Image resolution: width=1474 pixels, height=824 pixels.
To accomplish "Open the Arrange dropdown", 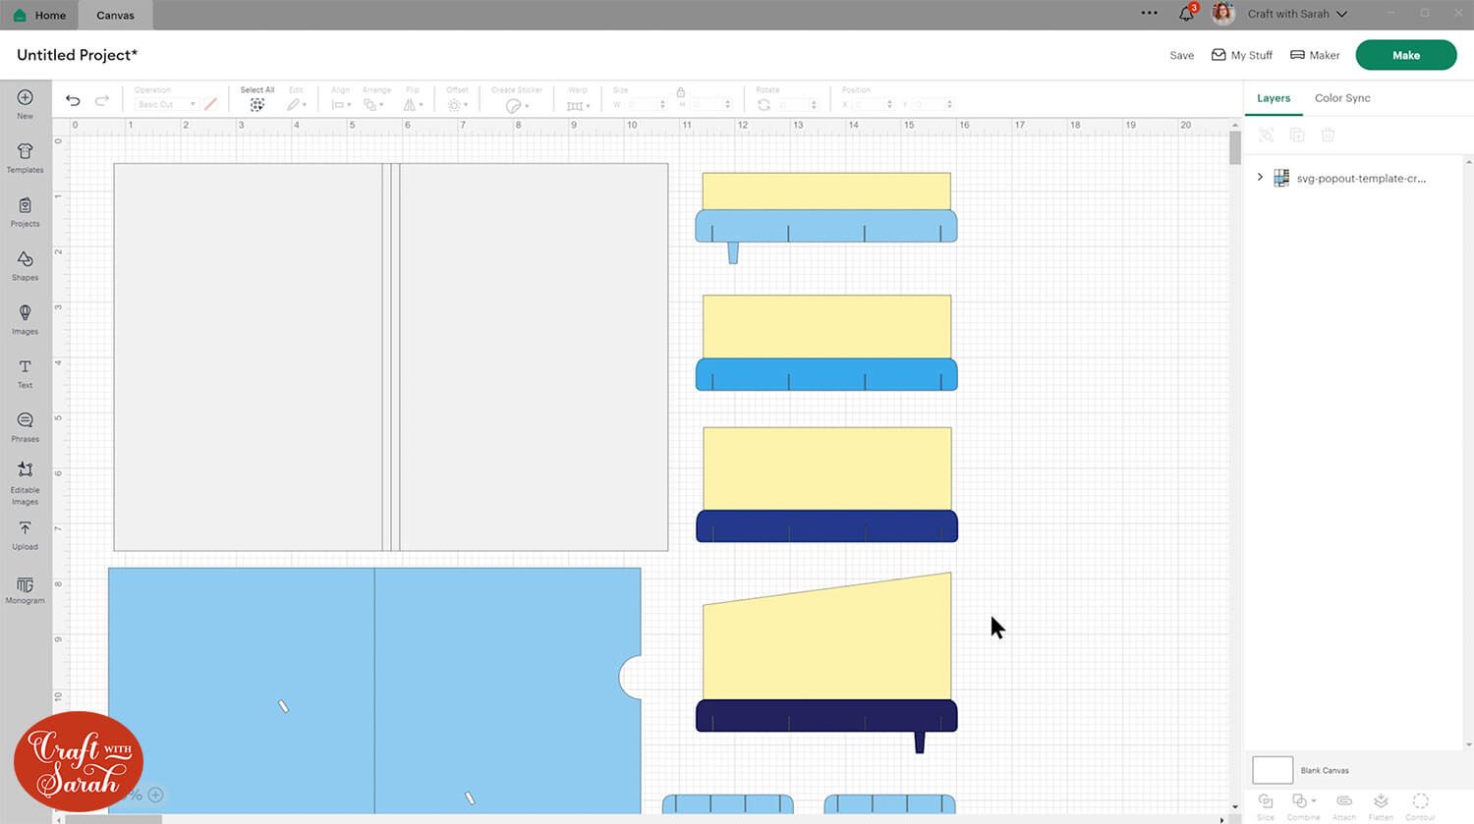I will pos(374,104).
